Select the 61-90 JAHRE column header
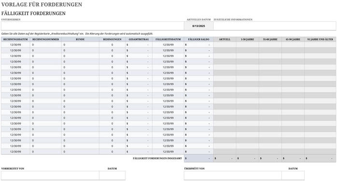The image size is (337, 181). (x=293, y=40)
